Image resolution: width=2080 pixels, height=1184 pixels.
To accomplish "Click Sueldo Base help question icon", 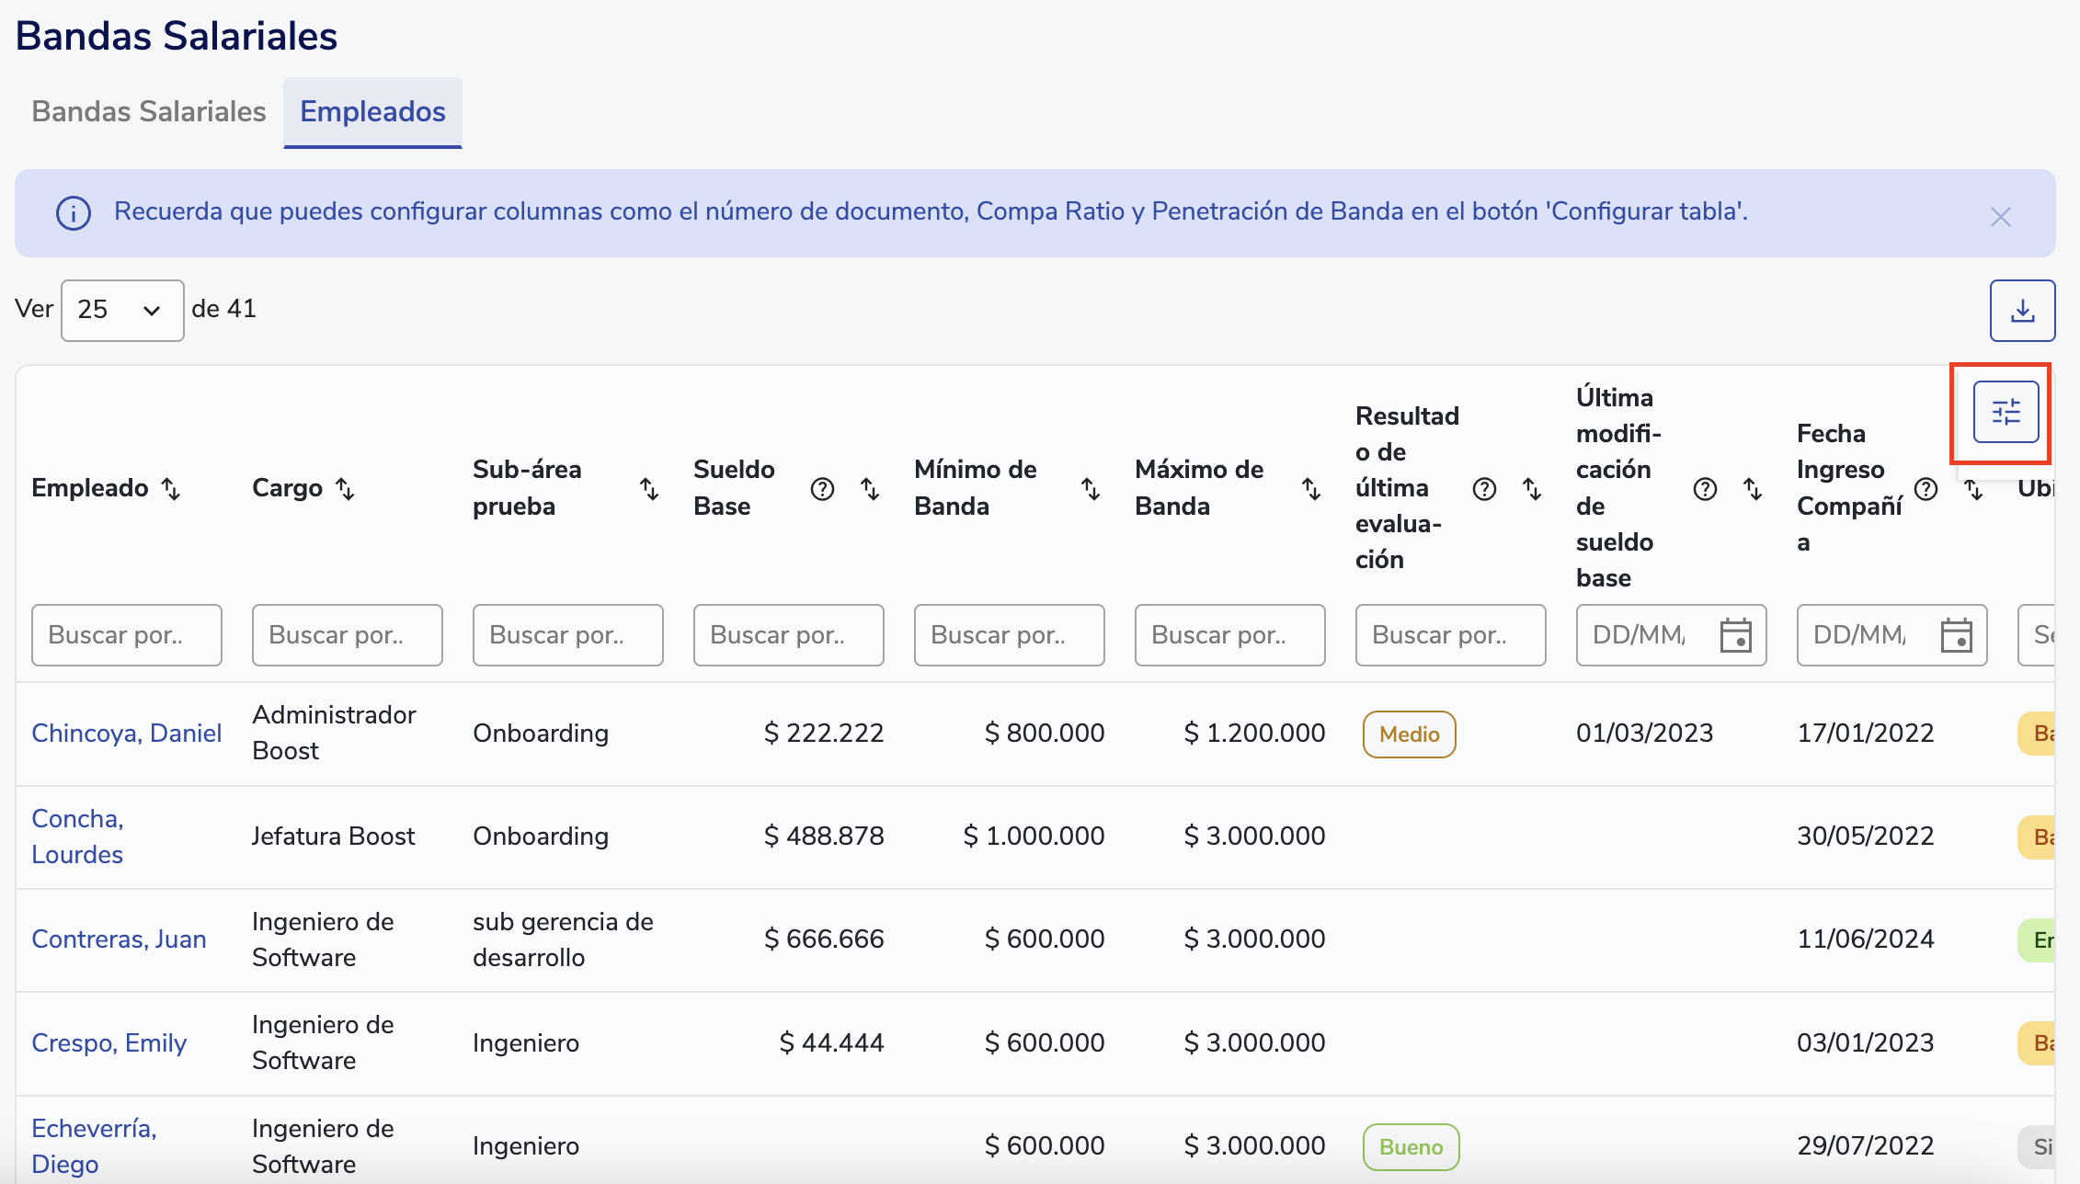I will click(822, 489).
